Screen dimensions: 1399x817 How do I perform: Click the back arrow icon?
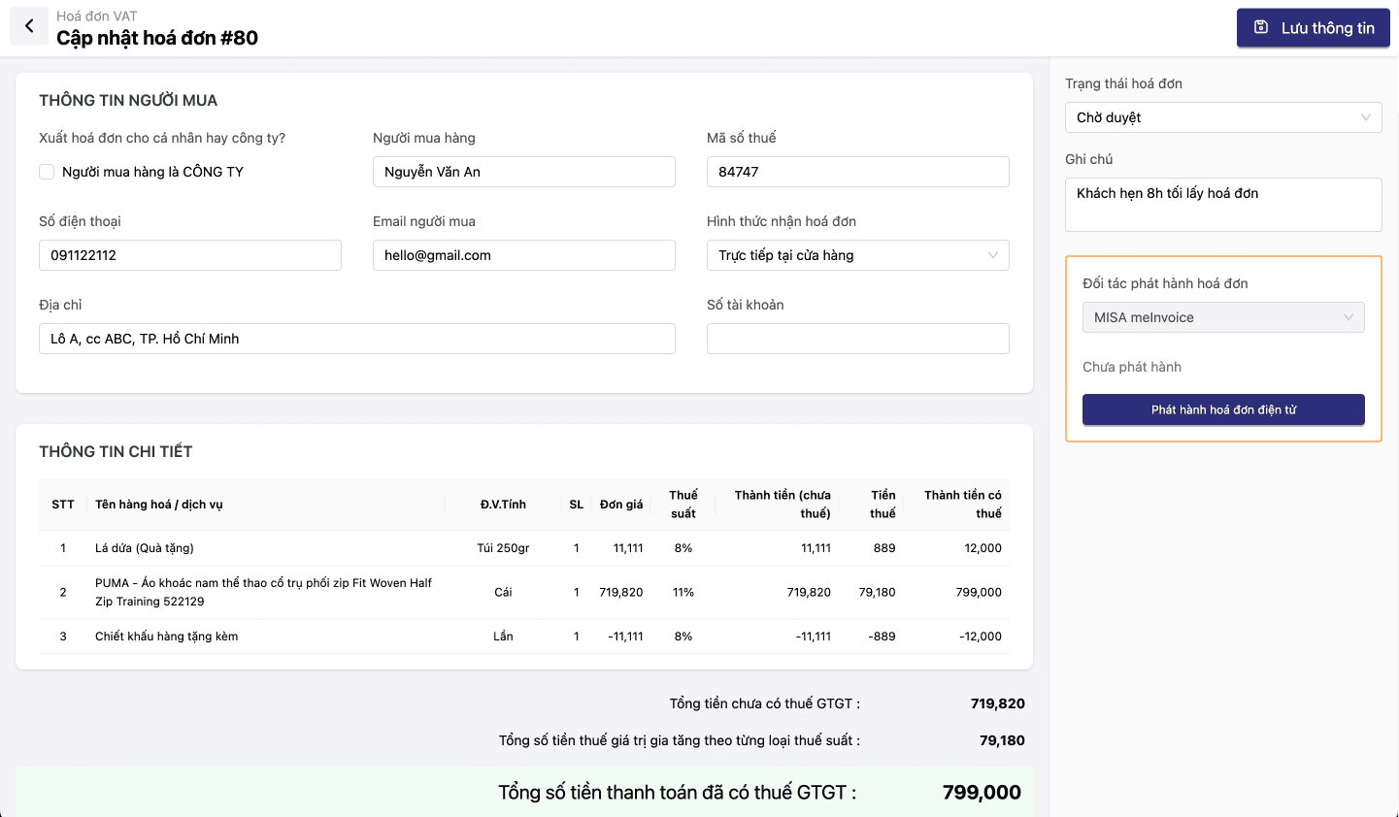pos(29,26)
